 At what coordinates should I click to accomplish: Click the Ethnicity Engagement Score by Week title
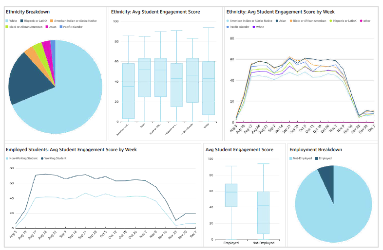(280, 12)
